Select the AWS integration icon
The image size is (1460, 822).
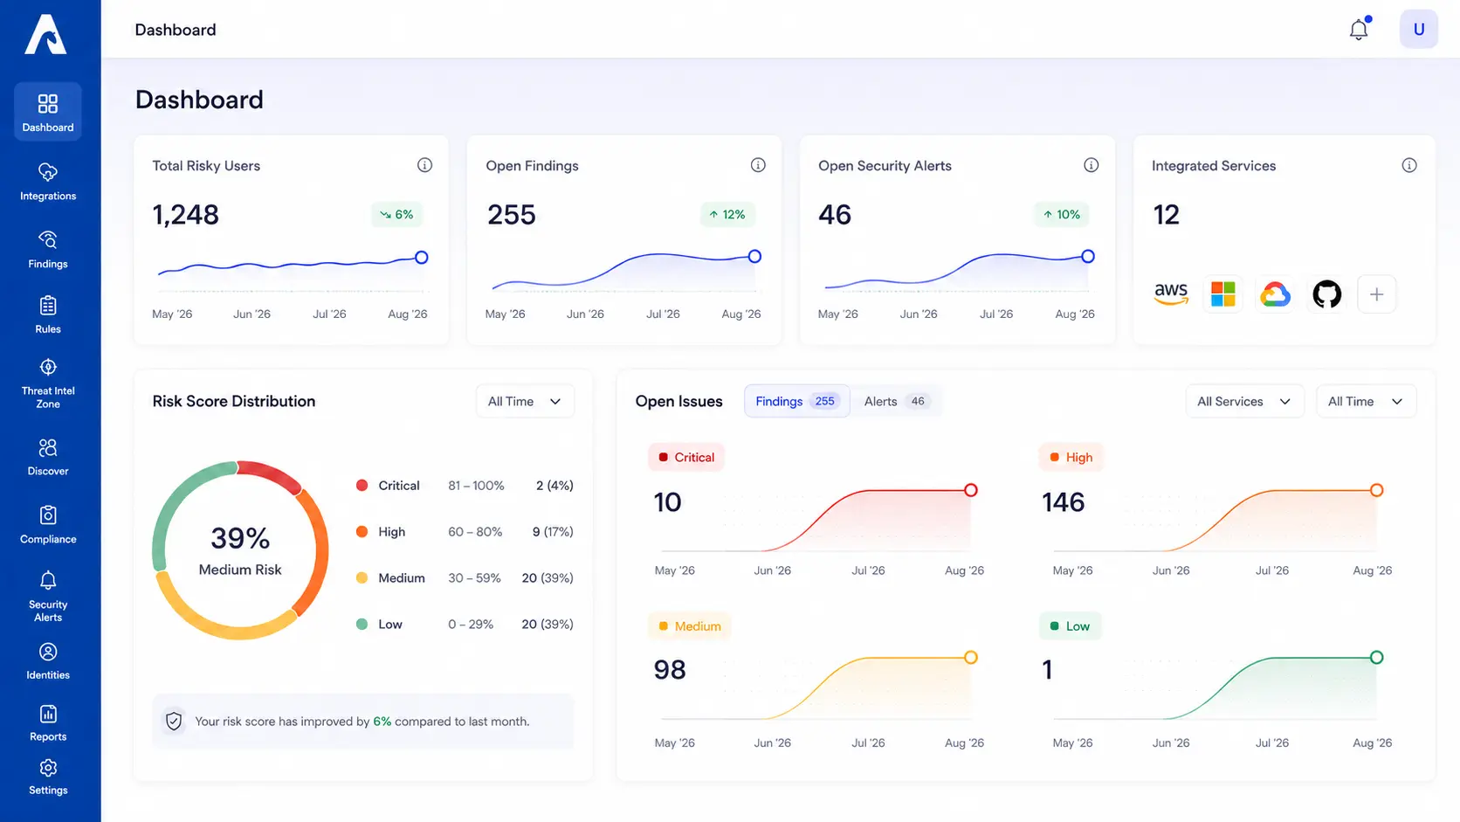tap(1171, 294)
